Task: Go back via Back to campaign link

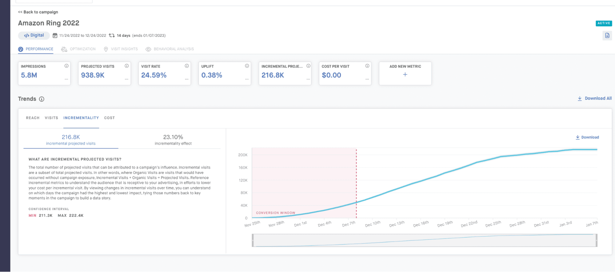Action: point(38,12)
